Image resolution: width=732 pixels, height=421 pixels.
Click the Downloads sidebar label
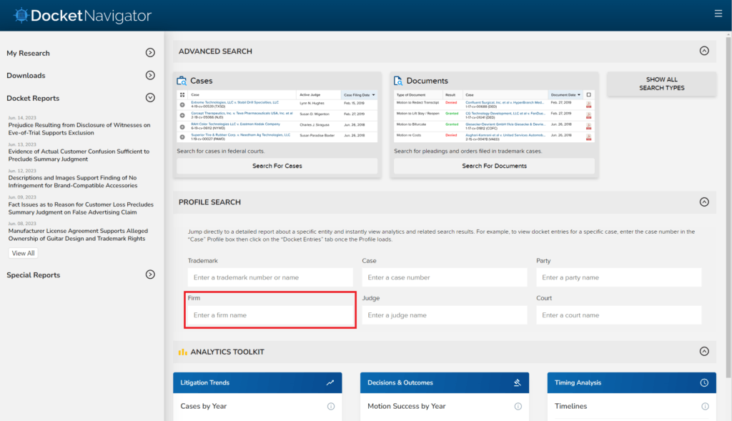point(26,76)
